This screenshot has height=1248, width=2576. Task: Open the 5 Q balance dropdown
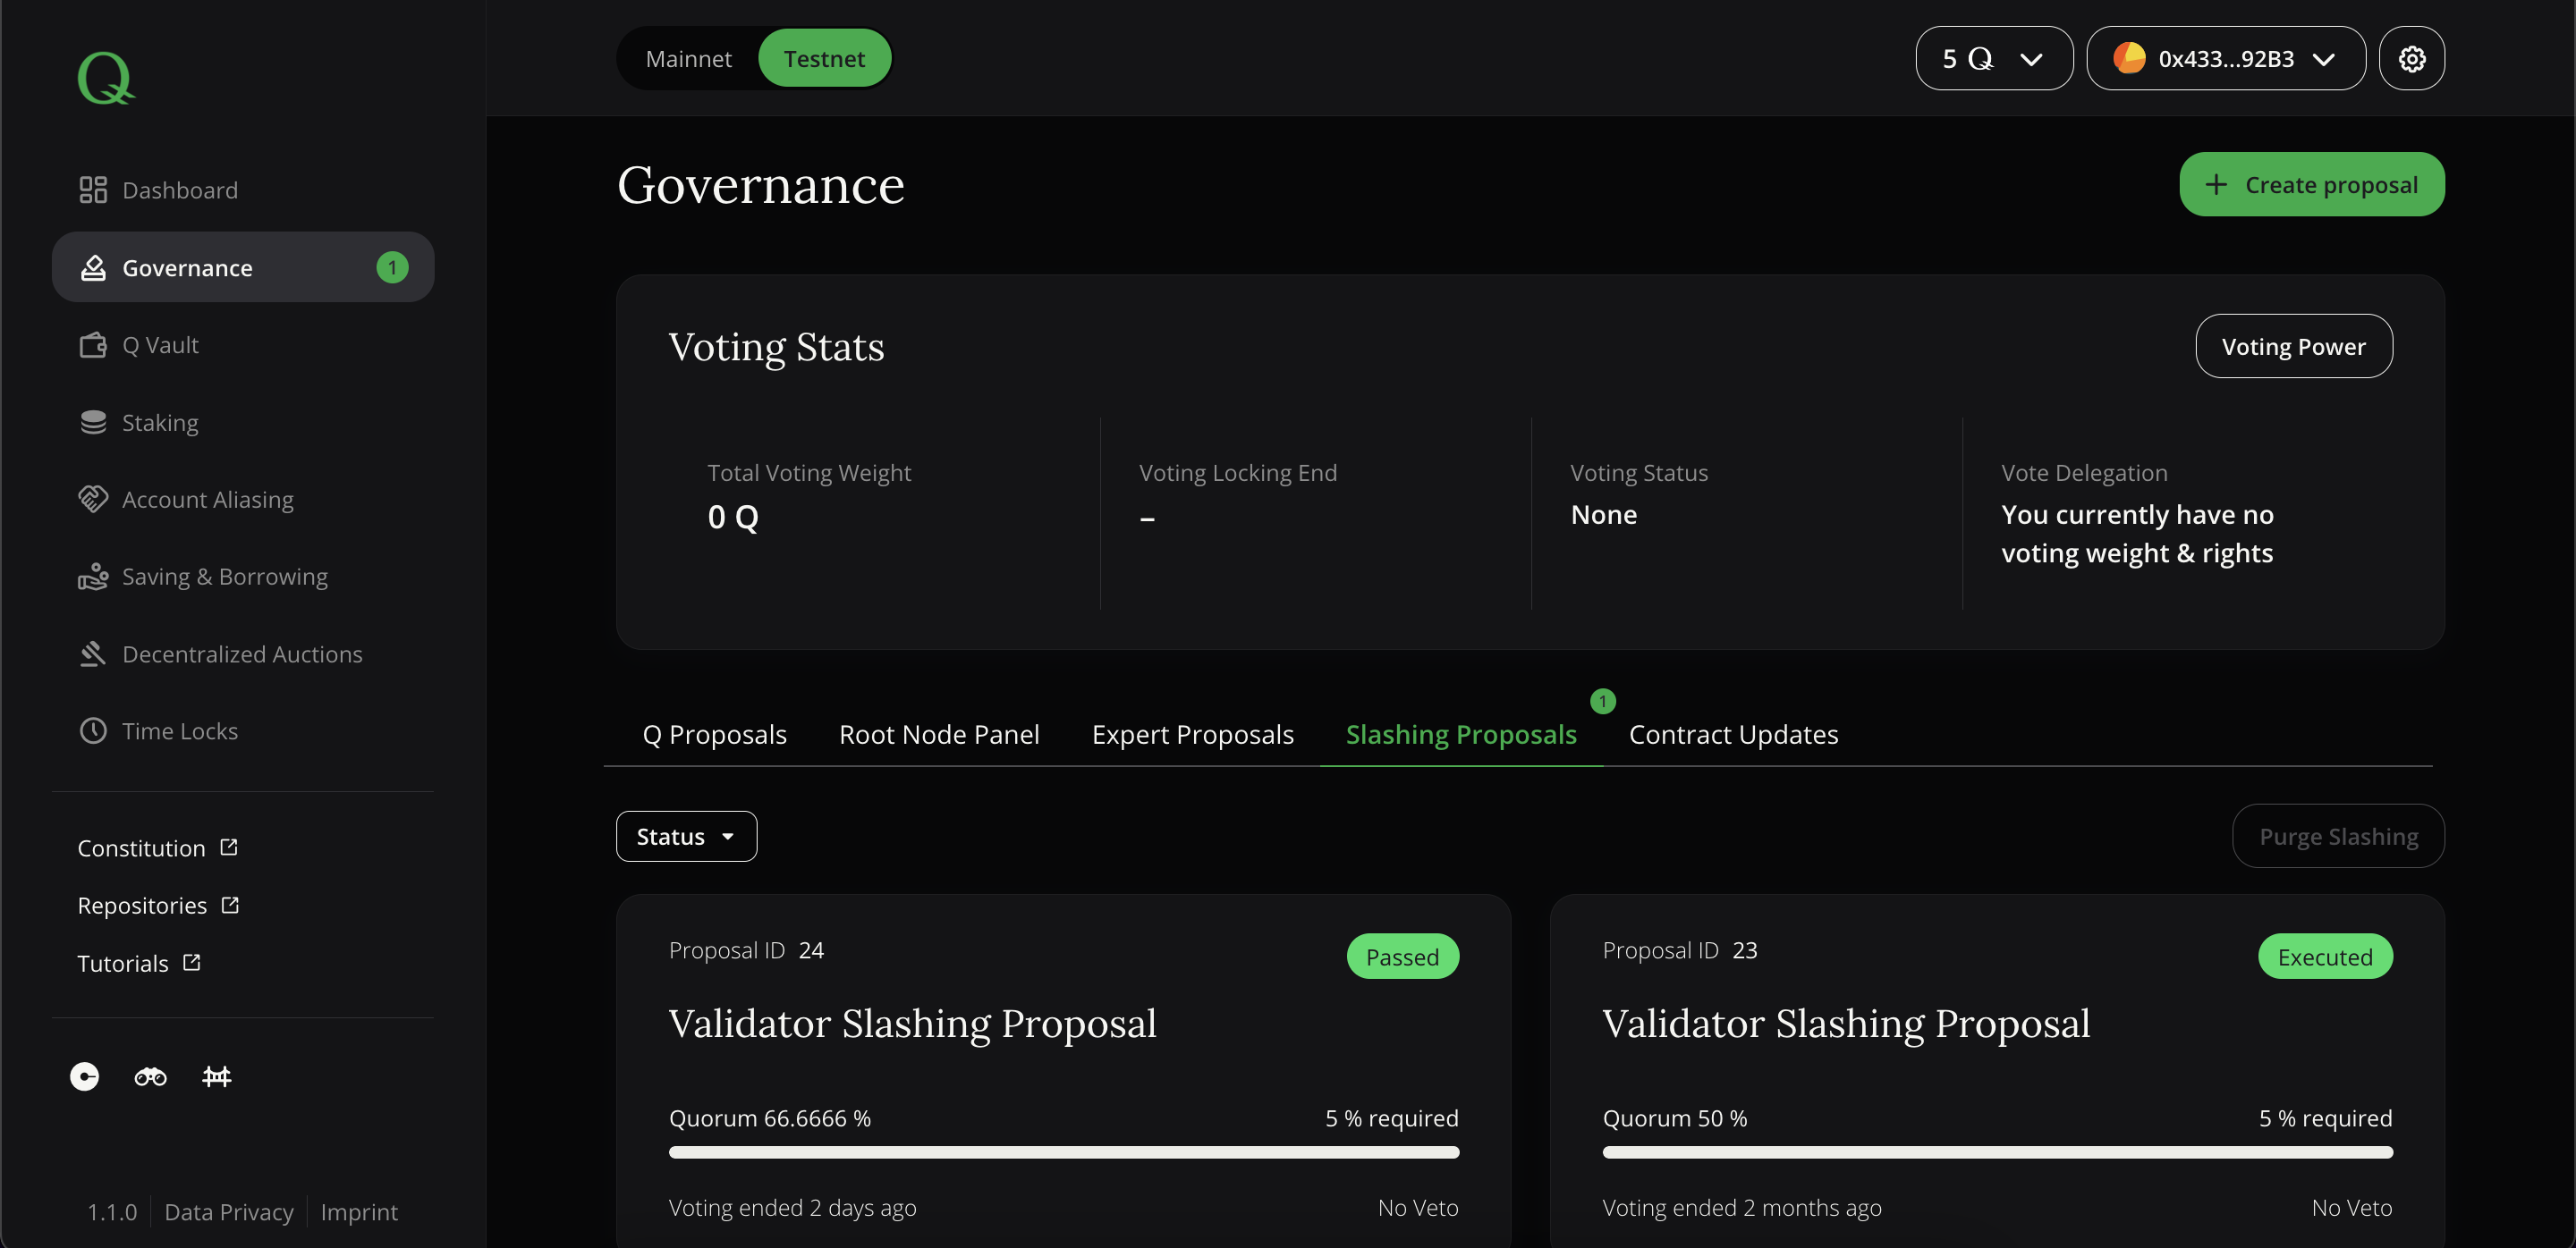(1992, 58)
